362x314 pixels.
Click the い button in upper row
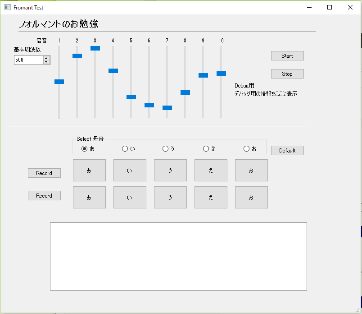click(130, 170)
